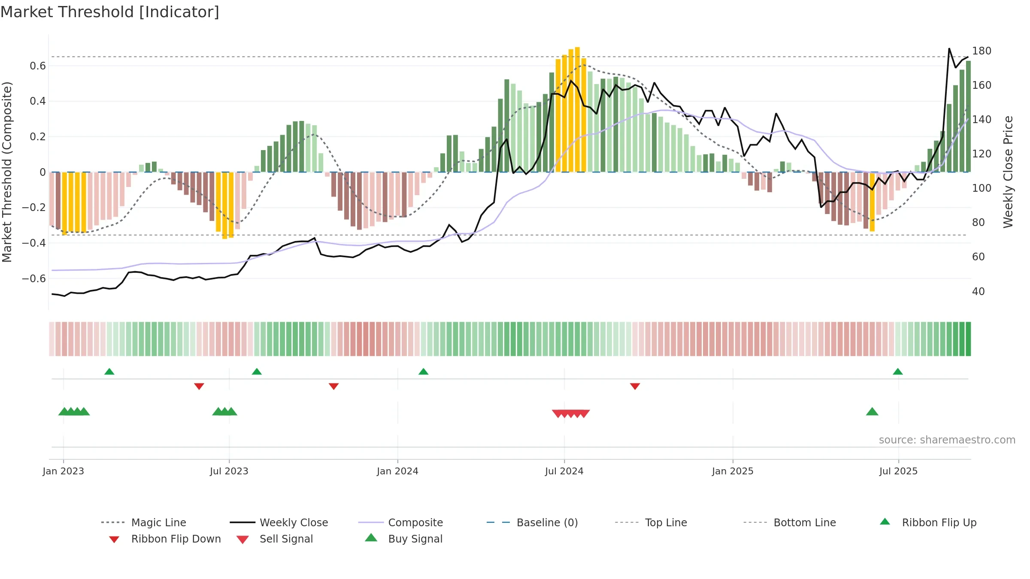The height and width of the screenshot is (579, 1030).
Task: Click the ribbon flip up marker at Jul 2025
Action: 898,371
